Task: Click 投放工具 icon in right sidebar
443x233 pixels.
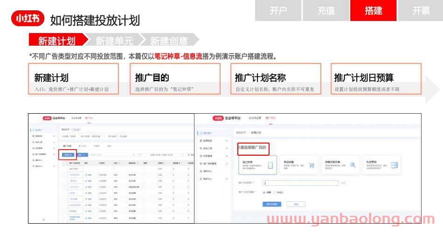Action: tap(201, 148)
